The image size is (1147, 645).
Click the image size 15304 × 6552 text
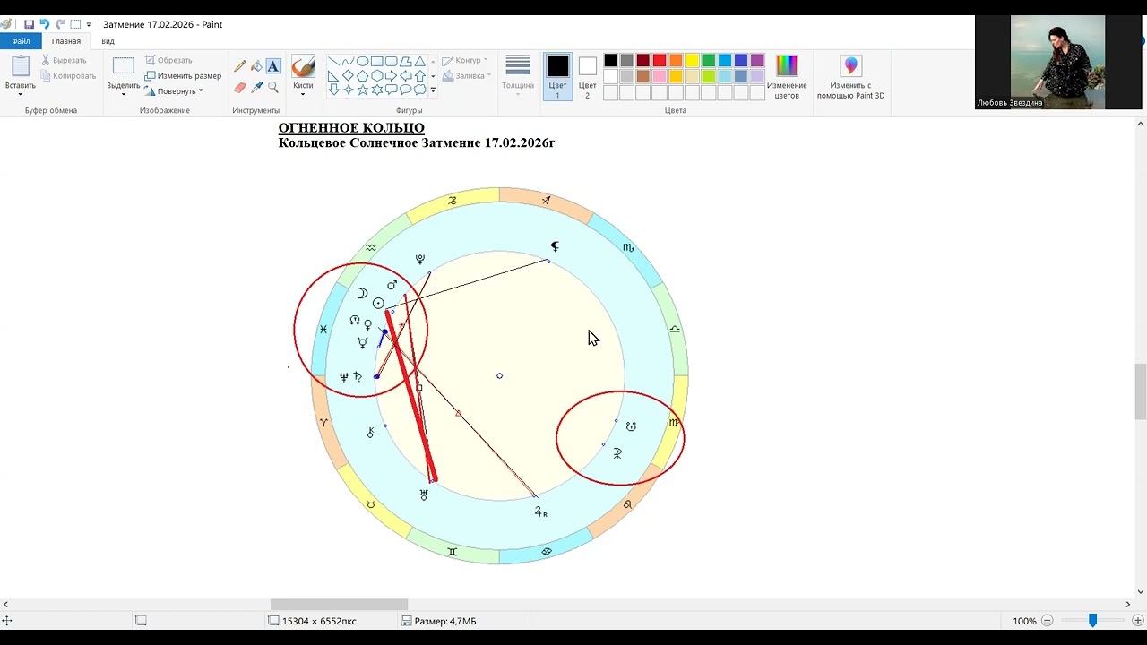(319, 621)
